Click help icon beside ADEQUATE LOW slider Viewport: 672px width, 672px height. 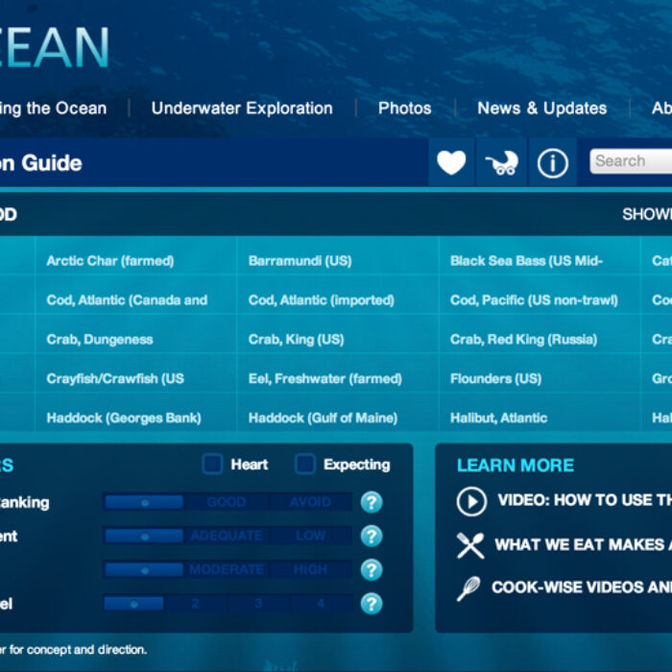372,536
